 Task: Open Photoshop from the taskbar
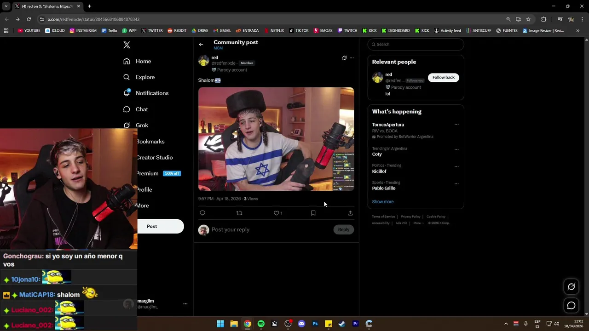coord(315,324)
